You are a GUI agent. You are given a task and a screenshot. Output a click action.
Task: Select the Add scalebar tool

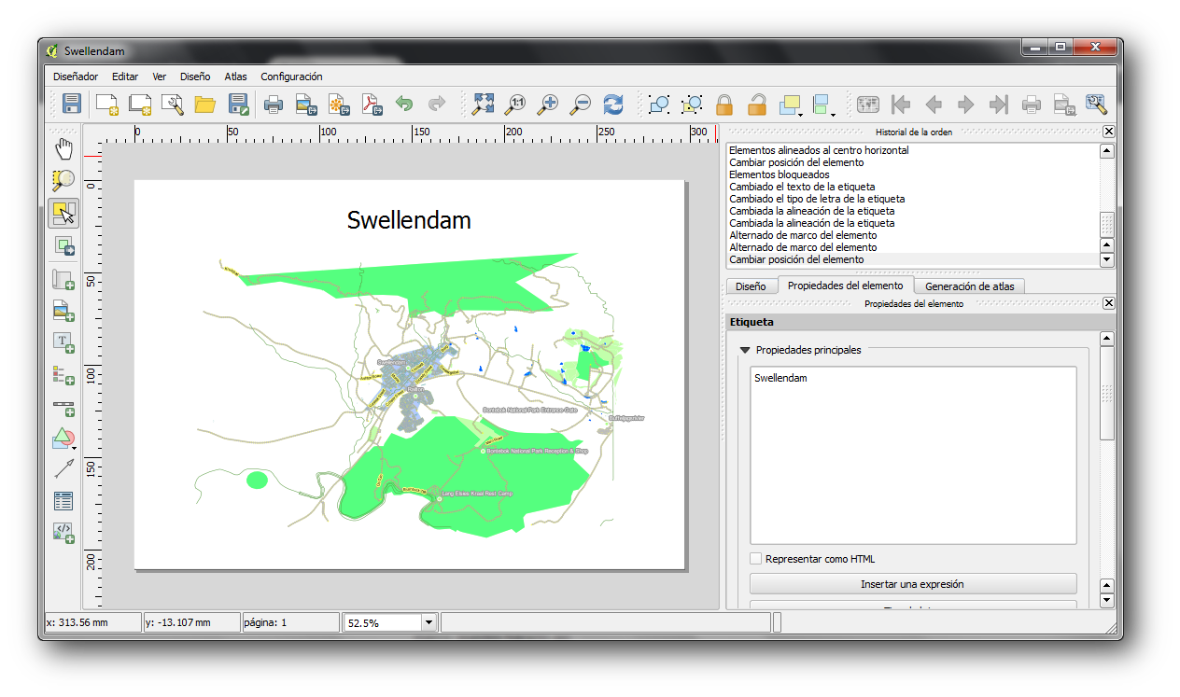click(63, 408)
